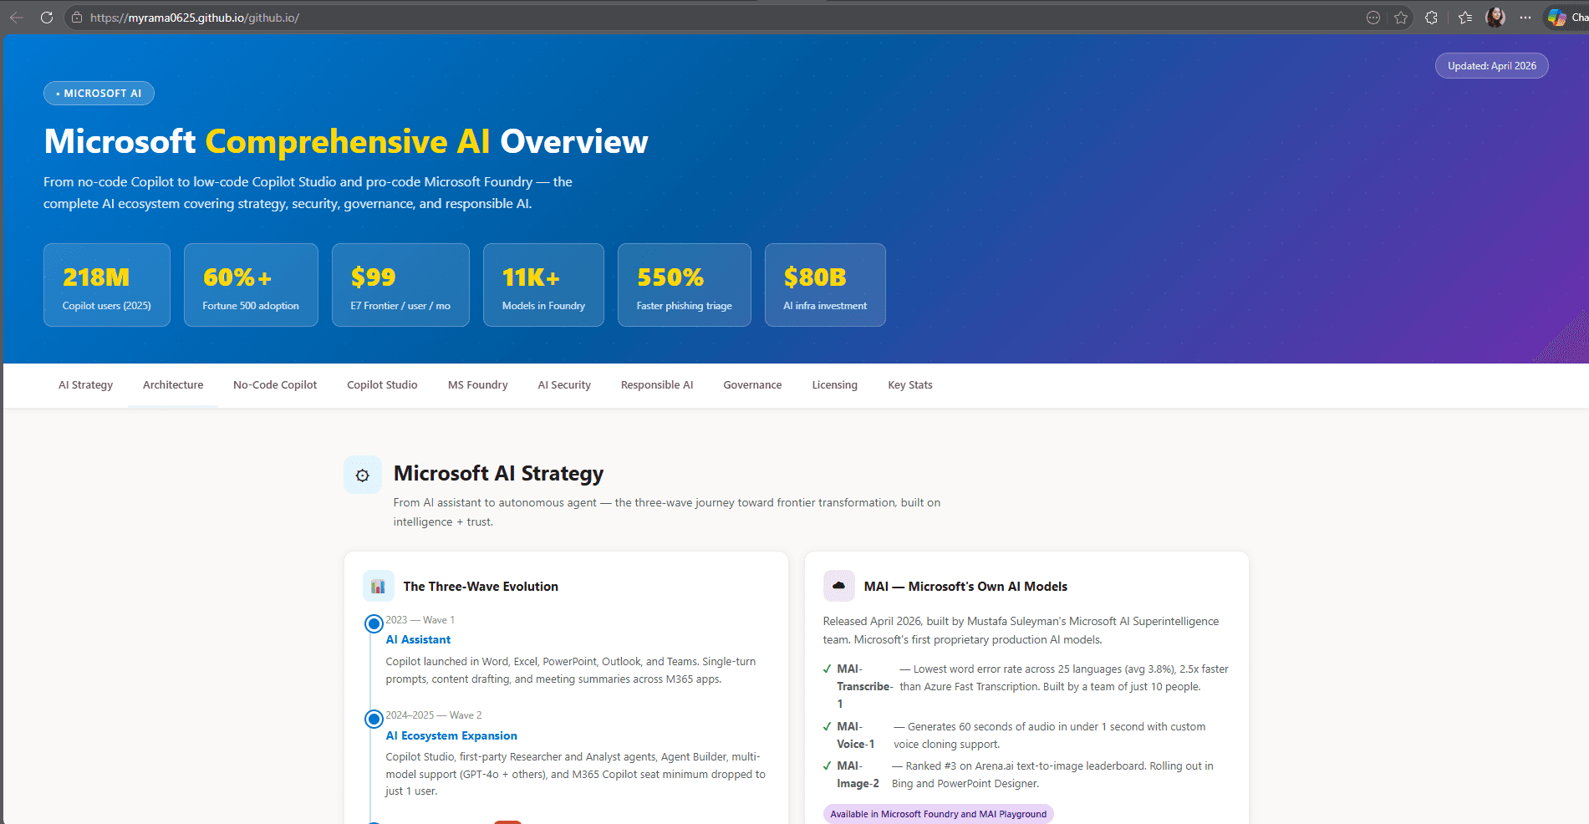Click the Updated: April 2026 badge
Screen dimensions: 1589x824
pos(1491,66)
